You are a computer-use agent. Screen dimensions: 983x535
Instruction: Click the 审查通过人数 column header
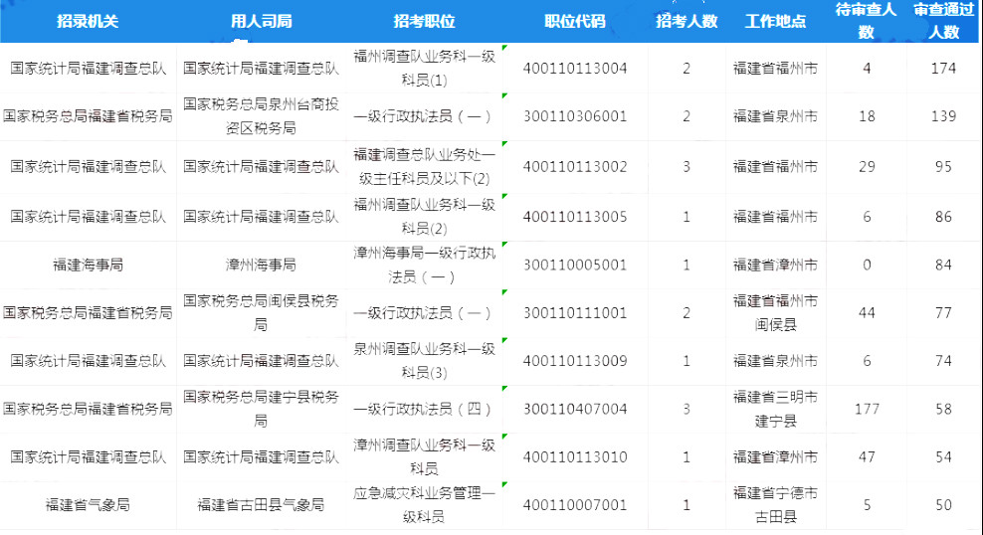coord(943,21)
